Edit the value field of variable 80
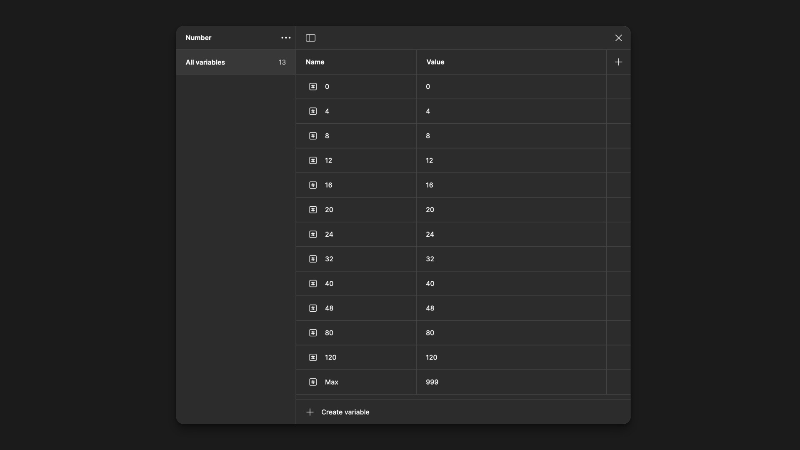This screenshot has width=800, height=450. pyautogui.click(x=511, y=332)
